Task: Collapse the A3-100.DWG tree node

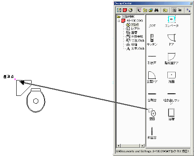Action: 119,21
